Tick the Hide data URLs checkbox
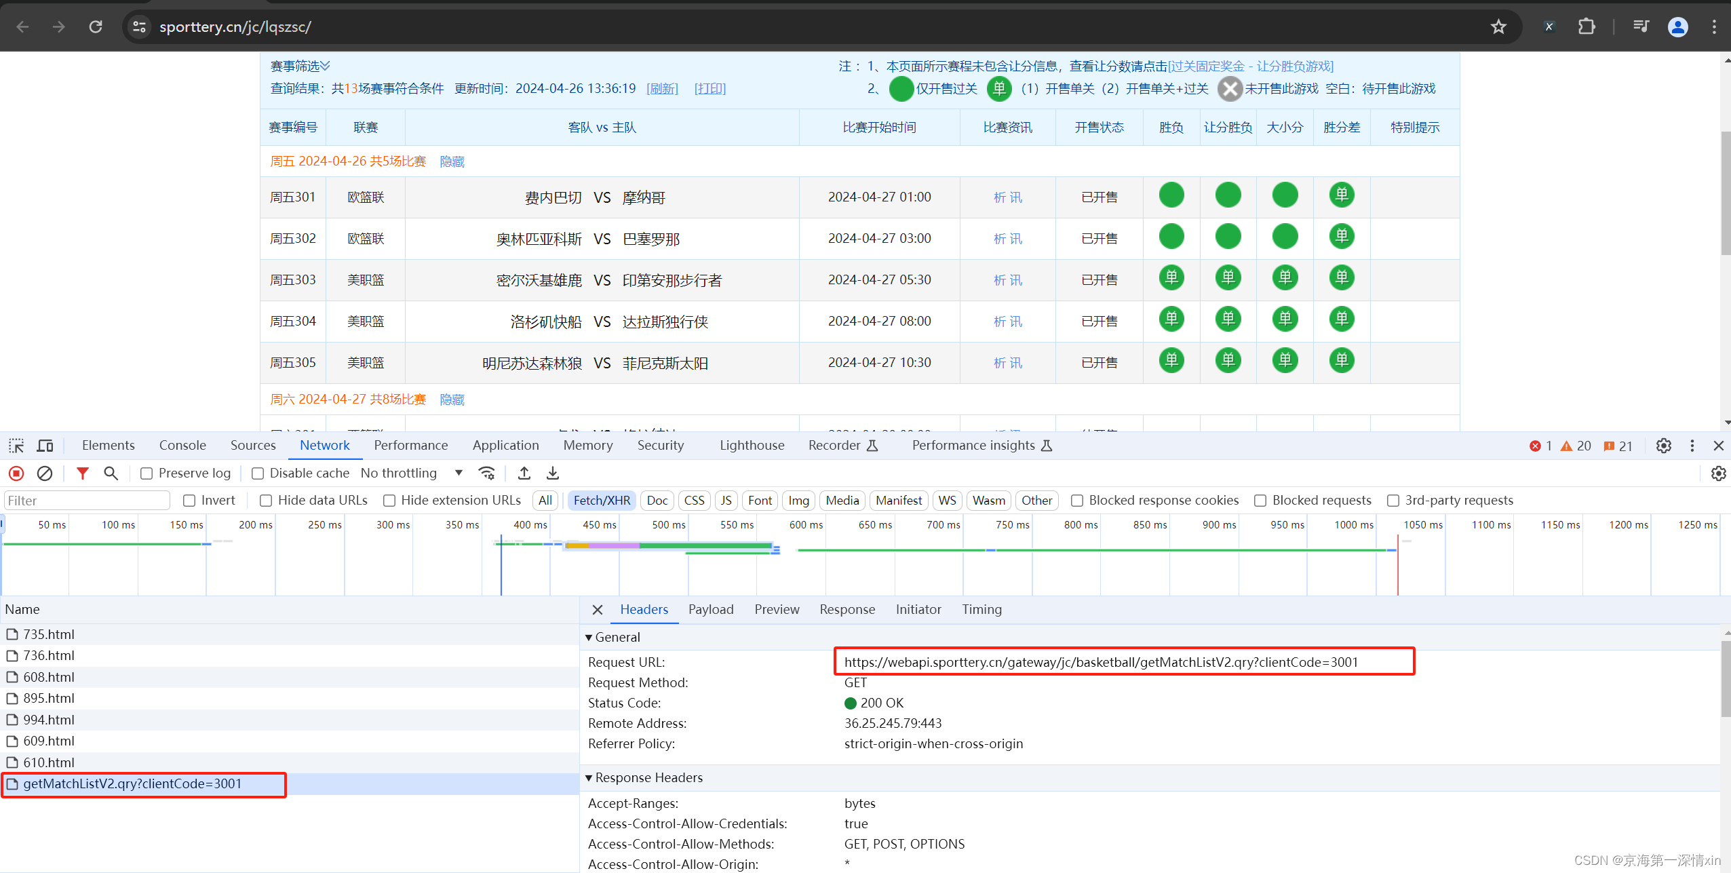The width and height of the screenshot is (1731, 873). [266, 501]
